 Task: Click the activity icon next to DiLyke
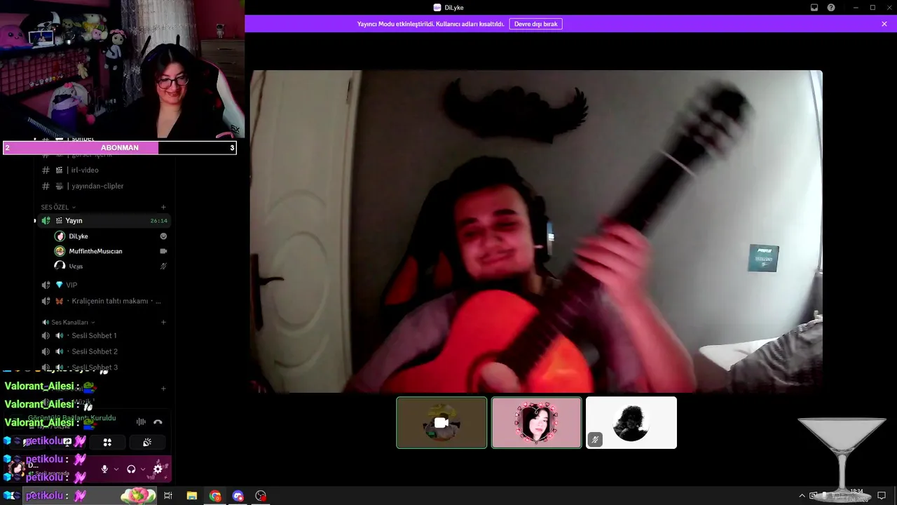click(x=163, y=236)
